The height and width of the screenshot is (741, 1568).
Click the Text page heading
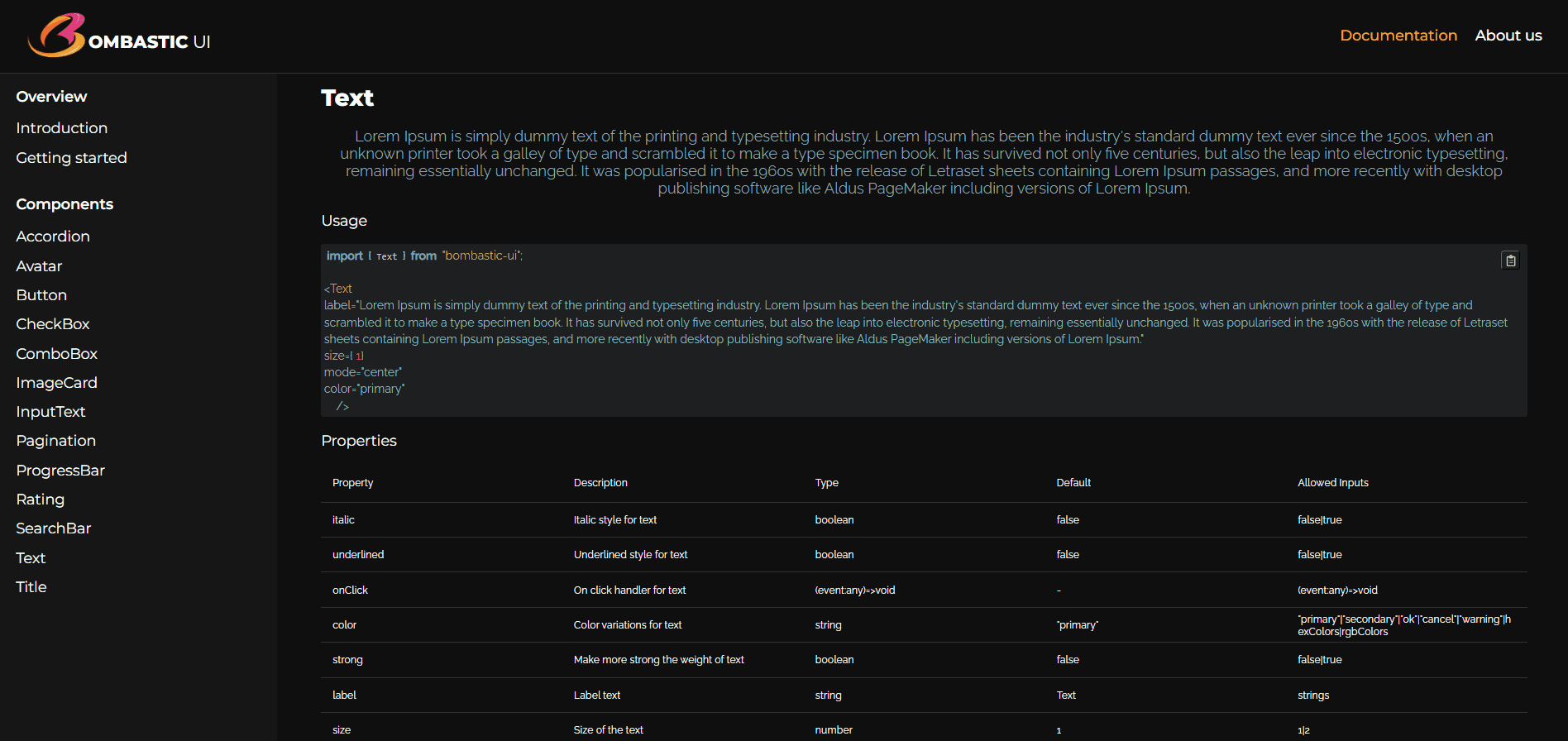point(347,98)
